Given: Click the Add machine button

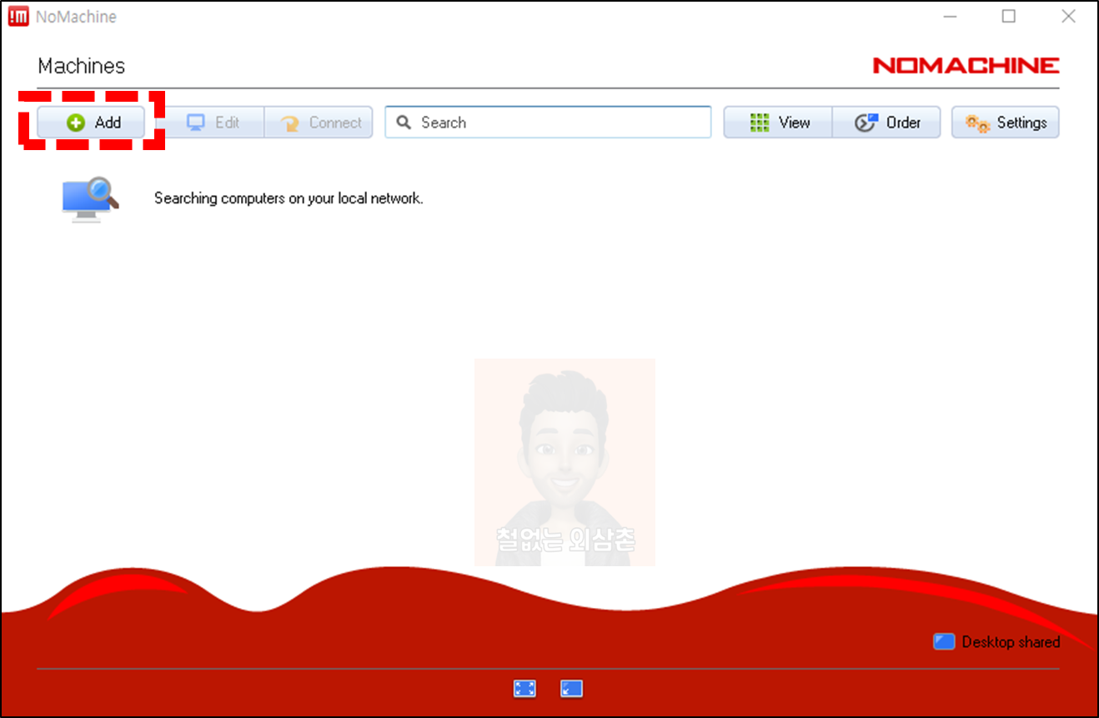Looking at the screenshot, I should 91,123.
